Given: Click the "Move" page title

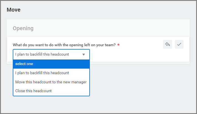Looking at the screenshot, I should pyautogui.click(x=14, y=10).
